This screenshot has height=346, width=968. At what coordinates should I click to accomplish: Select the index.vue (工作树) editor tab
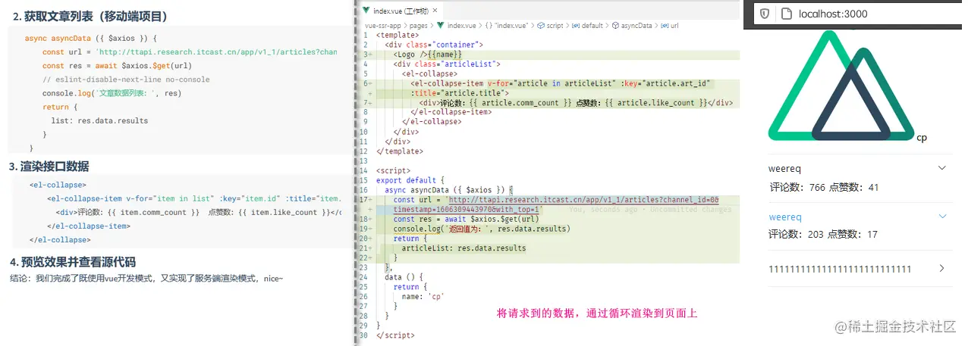(x=401, y=11)
